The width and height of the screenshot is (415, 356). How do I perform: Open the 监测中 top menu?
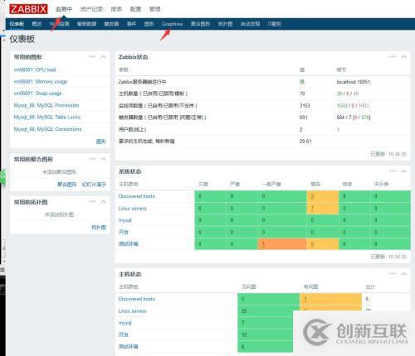pyautogui.click(x=64, y=9)
